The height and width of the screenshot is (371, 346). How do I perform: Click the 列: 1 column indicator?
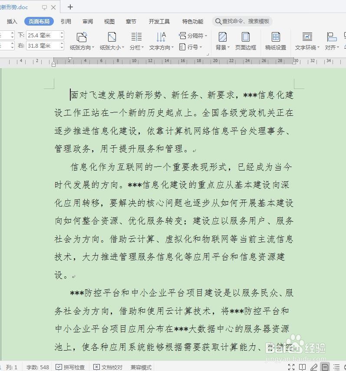pyautogui.click(x=12, y=367)
